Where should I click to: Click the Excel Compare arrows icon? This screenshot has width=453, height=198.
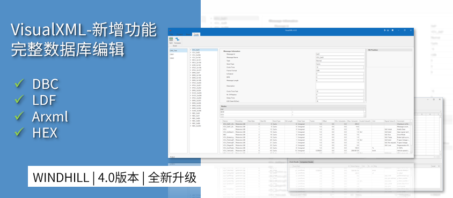[177, 39]
